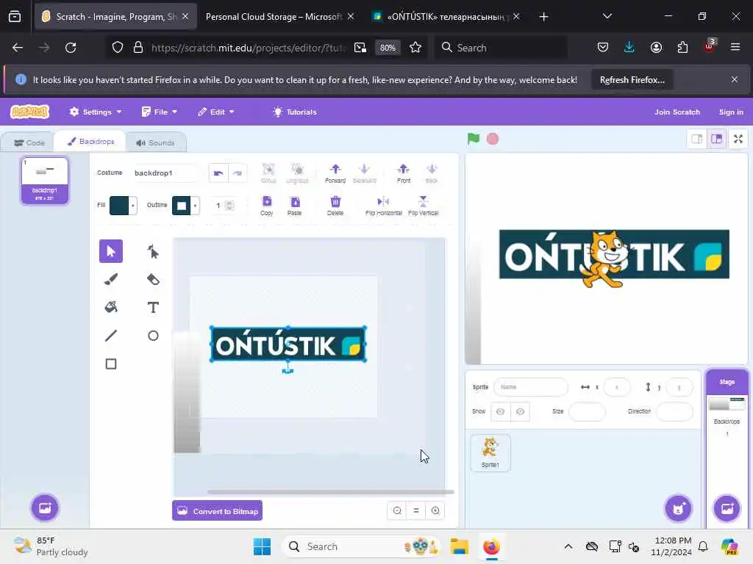The image size is (753, 564).
Task: Click Sign in link
Action: point(730,112)
